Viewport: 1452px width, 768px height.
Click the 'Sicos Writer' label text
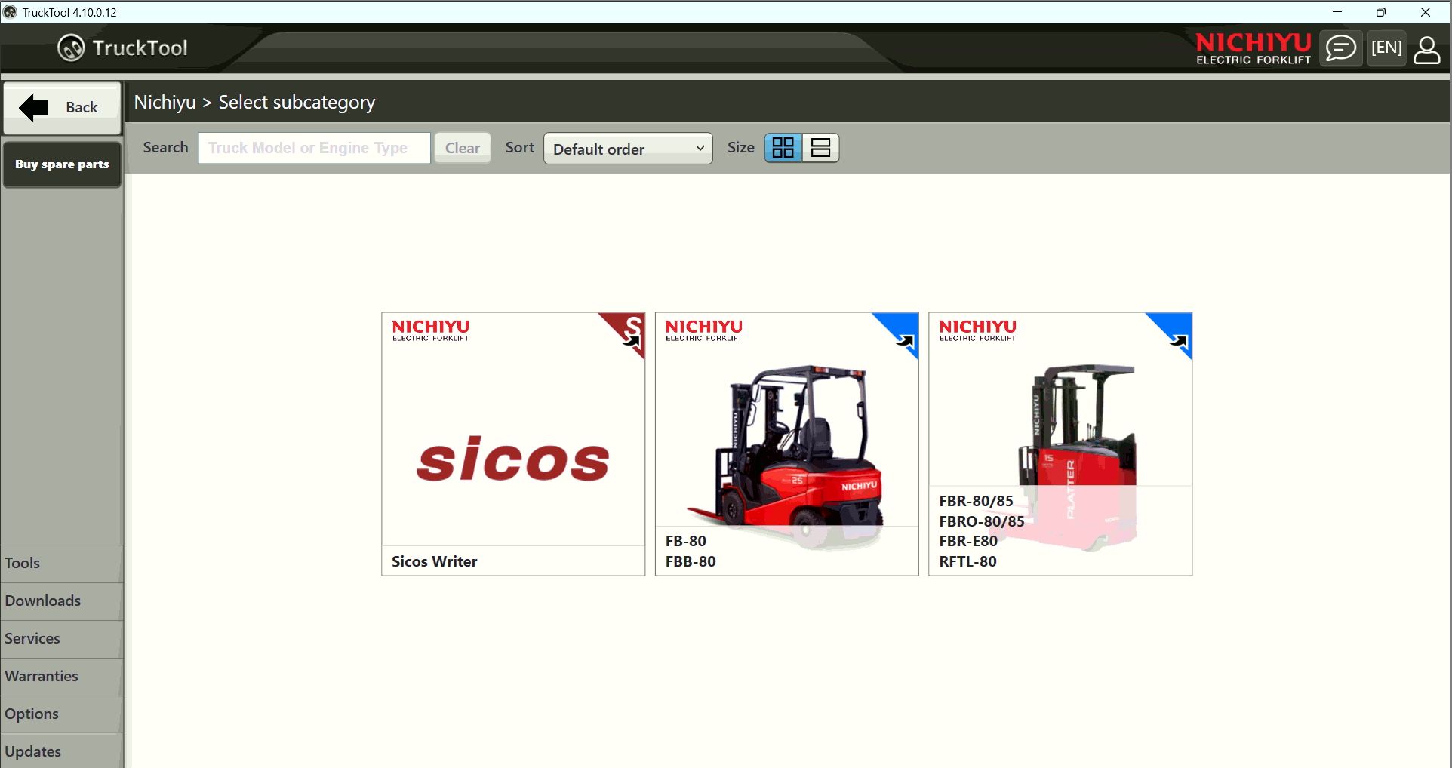tap(435, 561)
